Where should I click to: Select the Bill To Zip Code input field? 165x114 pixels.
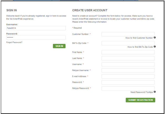coord(128,43)
